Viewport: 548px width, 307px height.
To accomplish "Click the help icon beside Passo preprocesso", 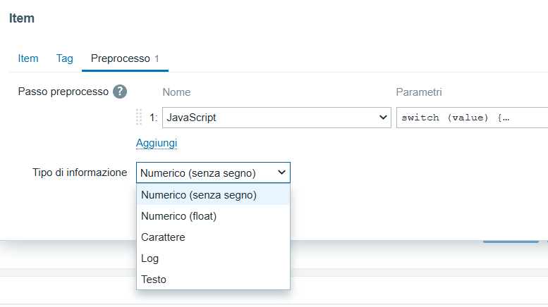I will [x=120, y=92].
